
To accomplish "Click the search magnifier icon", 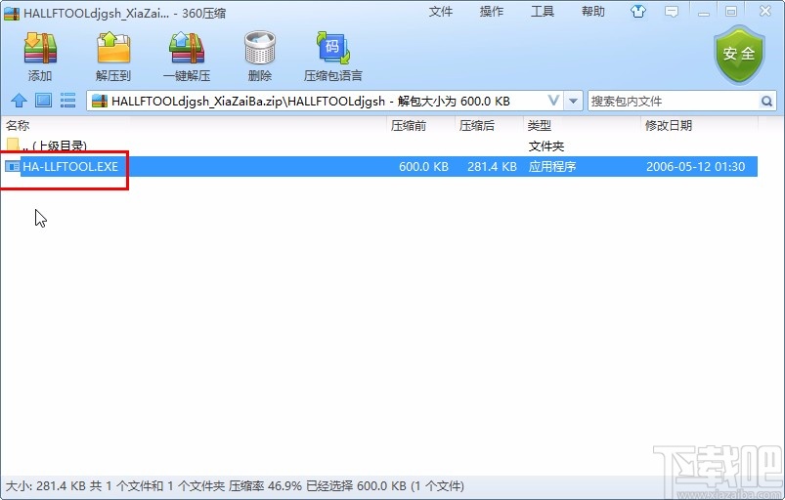I will (766, 102).
